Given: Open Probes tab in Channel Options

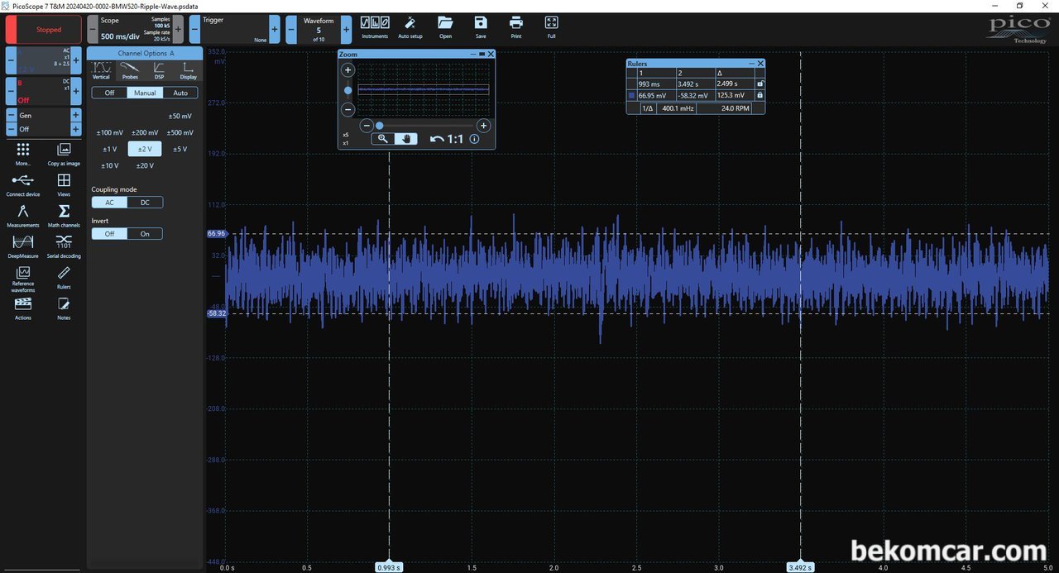Looking at the screenshot, I should (x=130, y=71).
